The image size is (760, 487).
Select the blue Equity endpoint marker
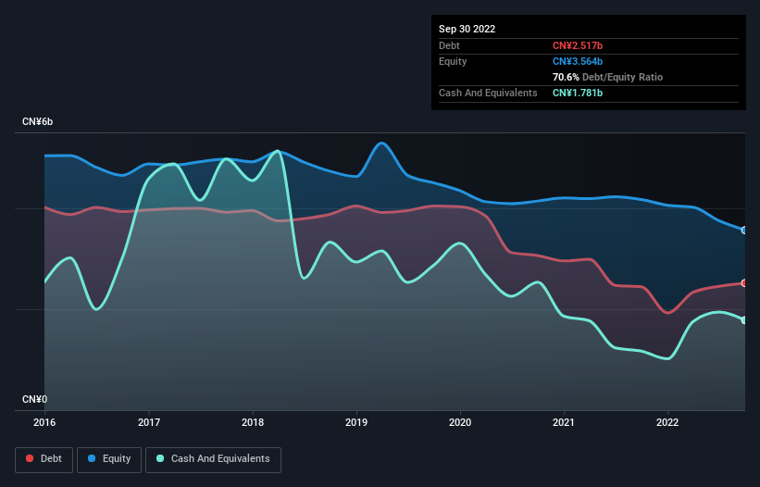tap(744, 231)
